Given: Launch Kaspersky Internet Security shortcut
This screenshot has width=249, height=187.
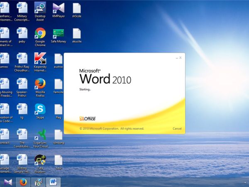Looking at the screenshot, I should pos(40,62).
